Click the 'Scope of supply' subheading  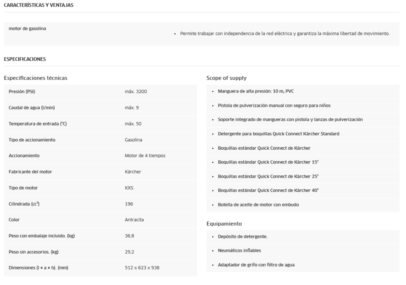point(226,78)
